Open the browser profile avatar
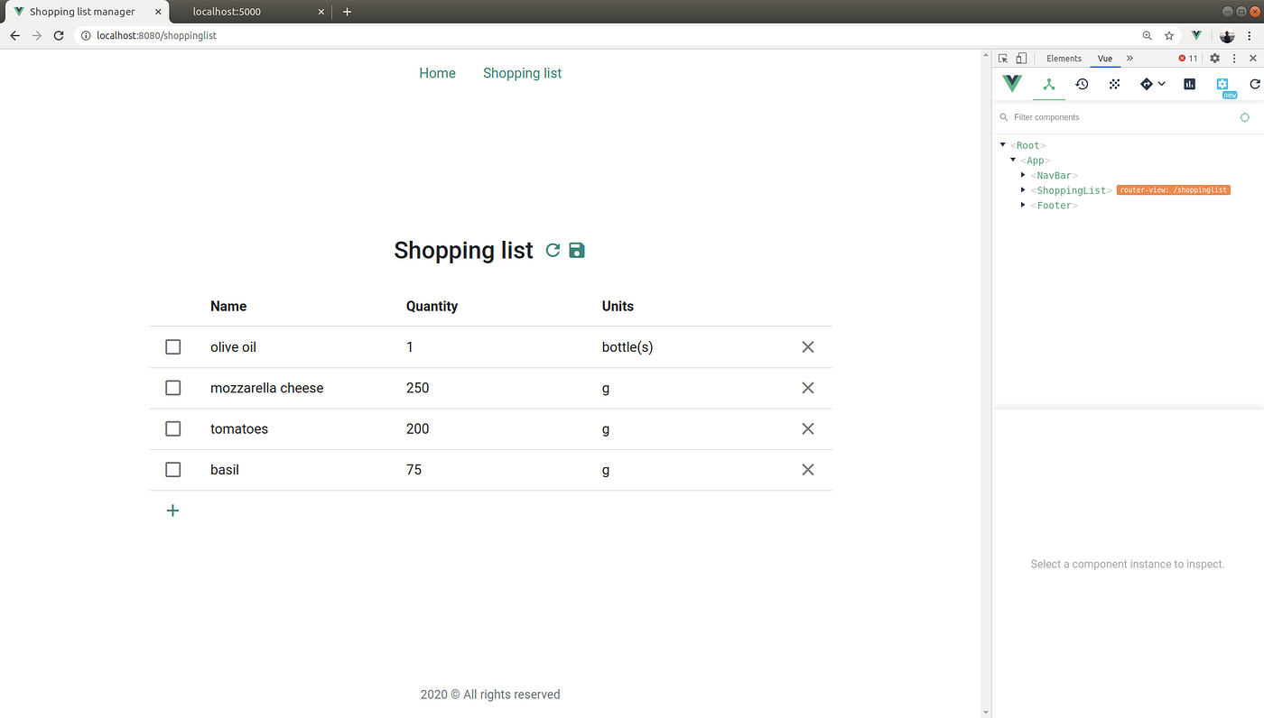Image resolution: width=1264 pixels, height=718 pixels. [x=1227, y=36]
